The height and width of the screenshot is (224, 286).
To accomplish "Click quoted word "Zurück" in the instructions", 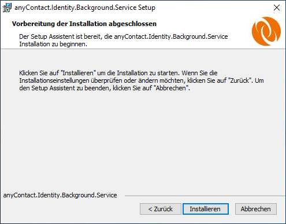I will (240, 80).
